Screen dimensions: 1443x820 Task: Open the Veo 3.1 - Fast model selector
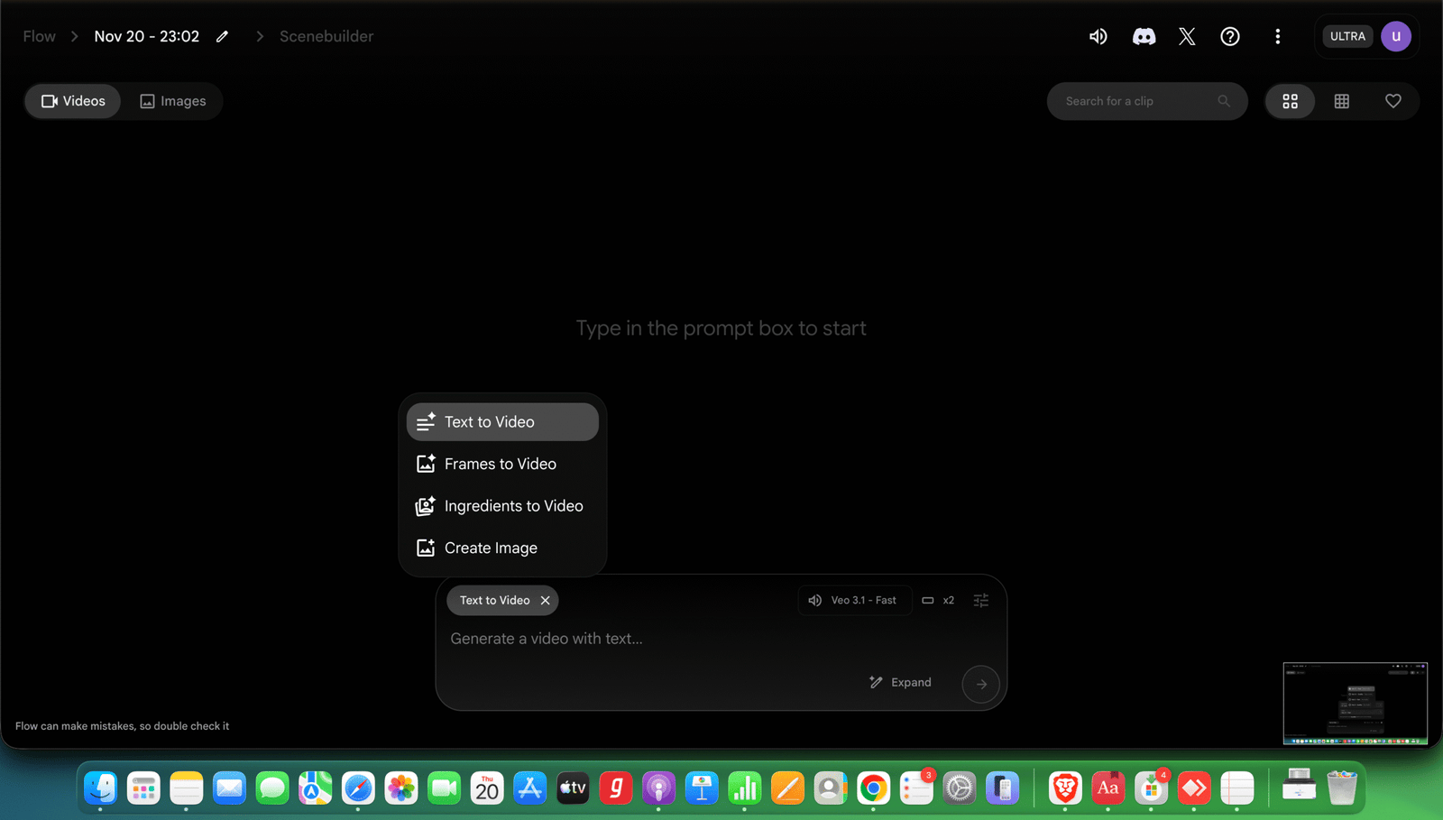pyautogui.click(x=852, y=600)
